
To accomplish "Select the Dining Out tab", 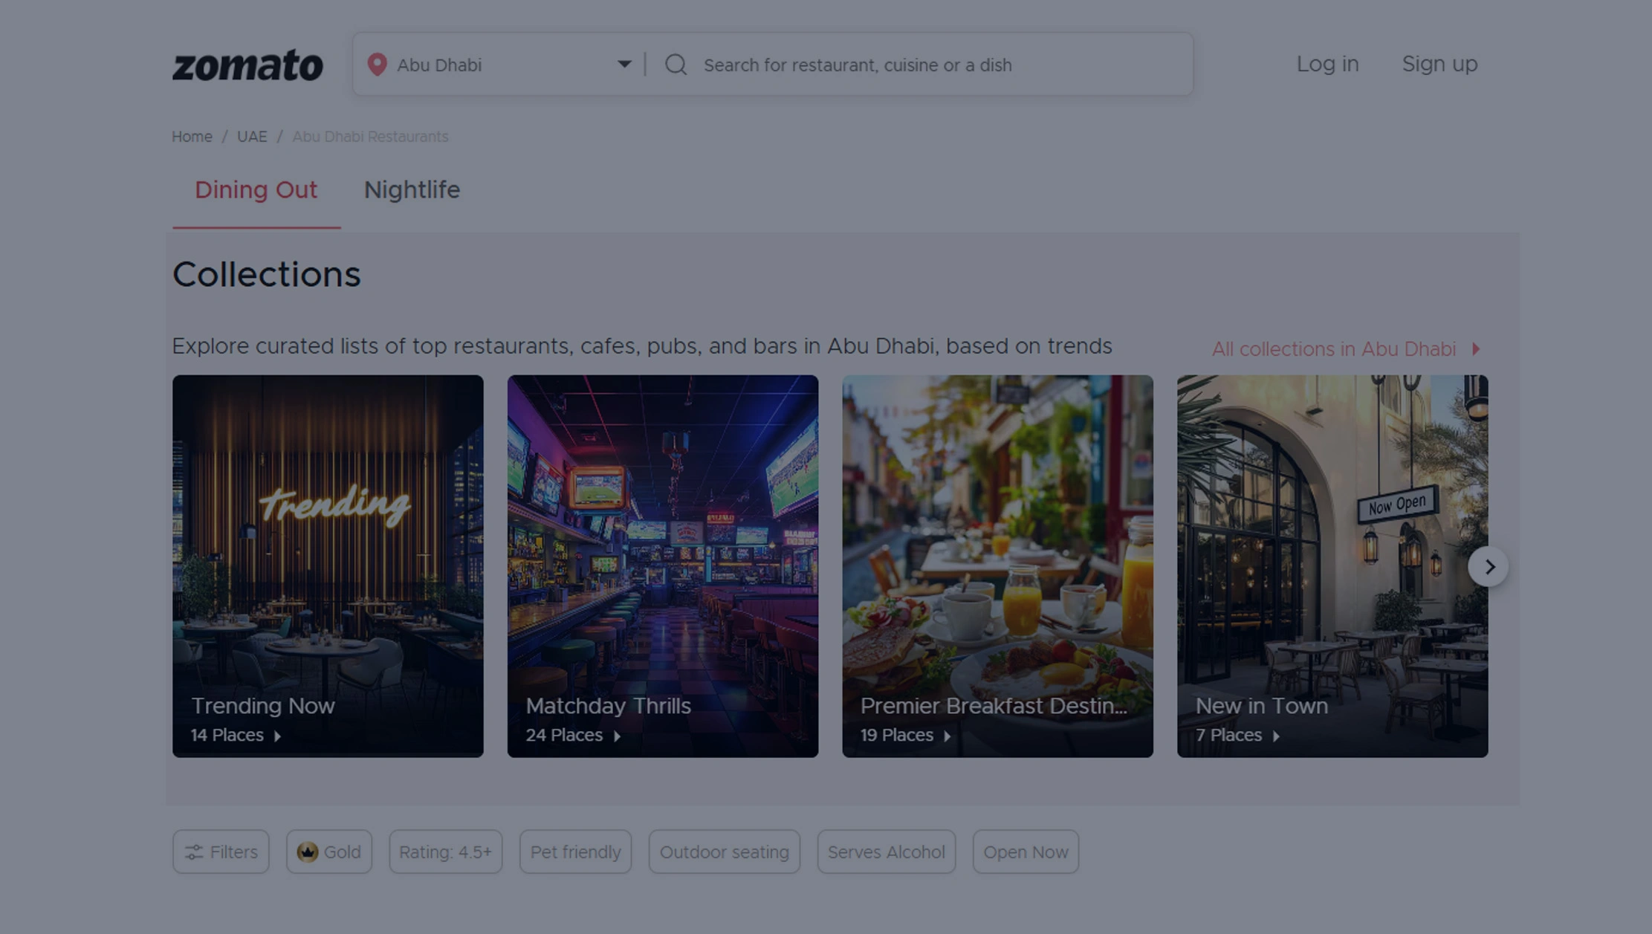I will [256, 190].
